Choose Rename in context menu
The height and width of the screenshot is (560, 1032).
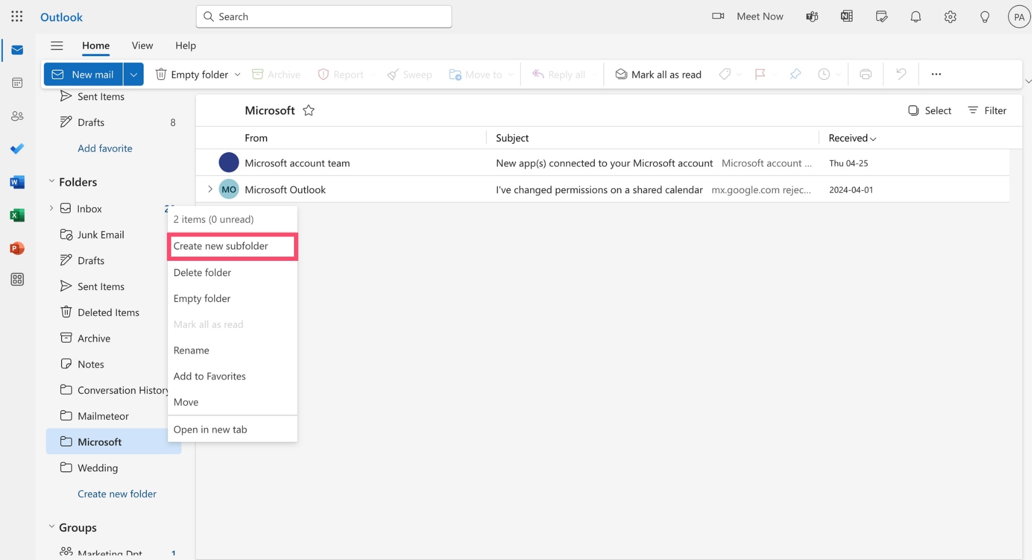pyautogui.click(x=232, y=350)
